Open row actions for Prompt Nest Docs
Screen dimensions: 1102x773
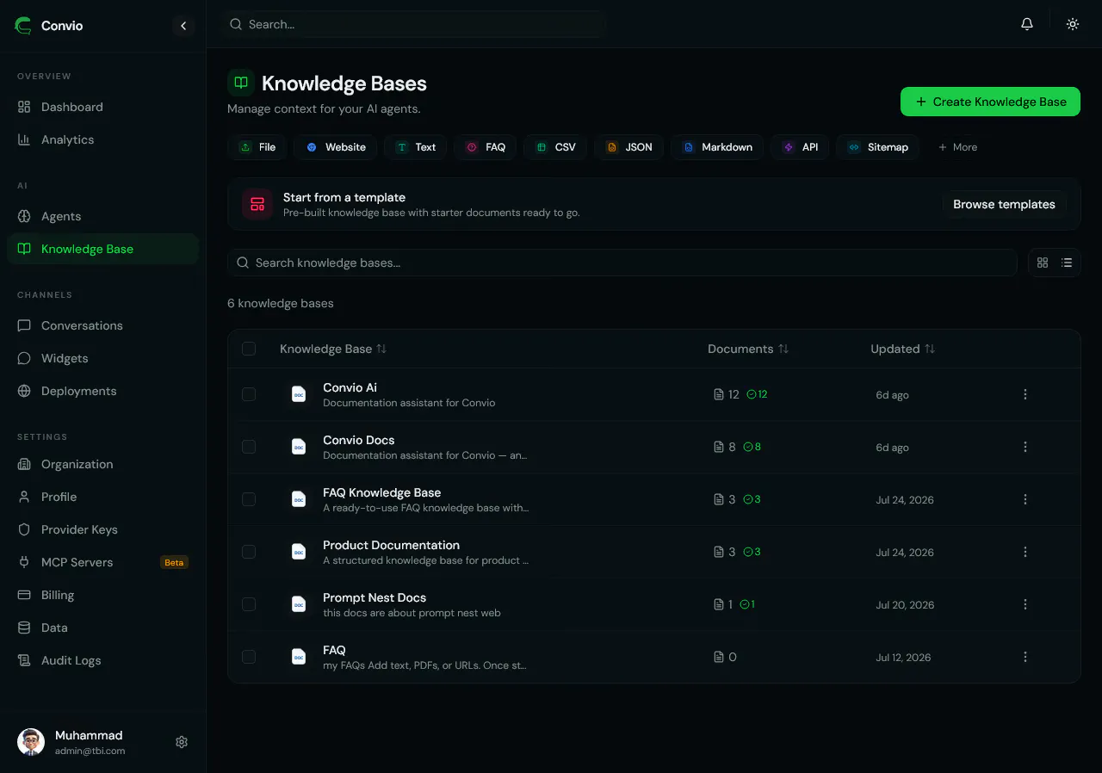pos(1025,604)
